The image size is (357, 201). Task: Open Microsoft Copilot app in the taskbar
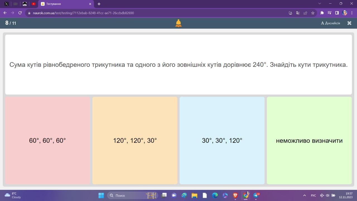tap(225, 195)
